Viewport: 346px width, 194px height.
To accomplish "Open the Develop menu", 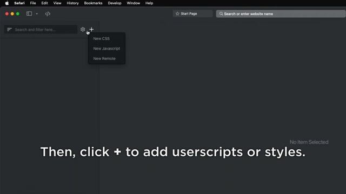I will (115, 3).
